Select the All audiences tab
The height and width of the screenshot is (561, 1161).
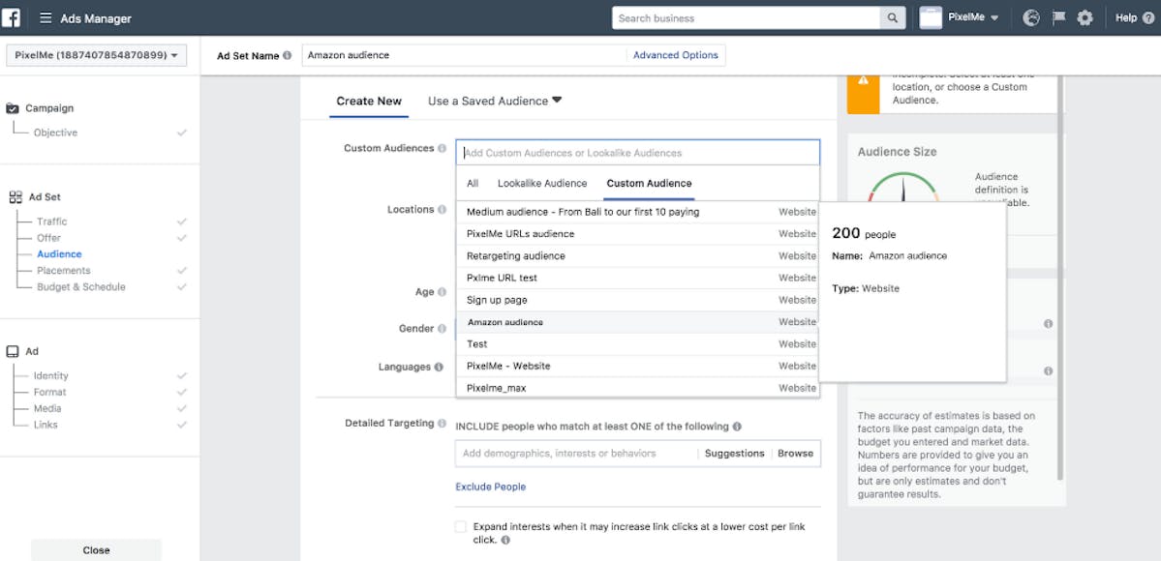coord(473,184)
